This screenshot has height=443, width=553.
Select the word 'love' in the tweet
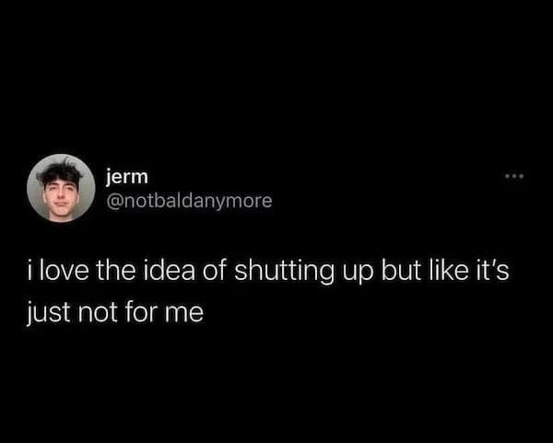tap(64, 272)
